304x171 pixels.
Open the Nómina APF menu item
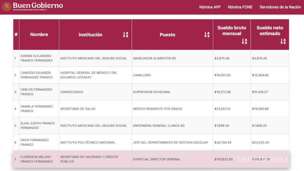coord(210,7)
